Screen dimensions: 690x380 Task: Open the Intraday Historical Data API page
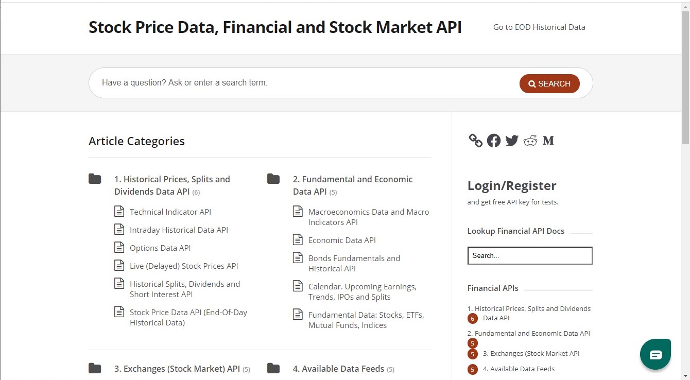[x=179, y=229]
